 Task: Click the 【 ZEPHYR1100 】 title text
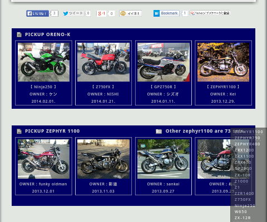223,87
